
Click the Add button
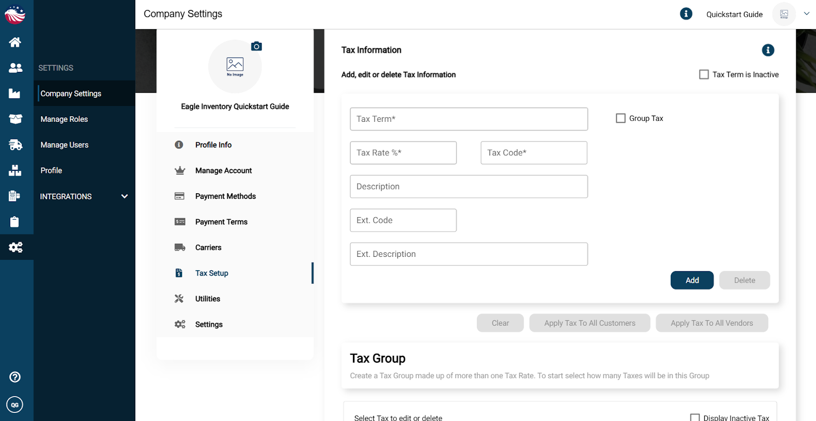[x=692, y=280]
